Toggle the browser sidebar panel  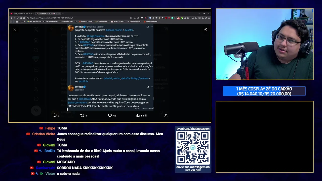coord(196,18)
